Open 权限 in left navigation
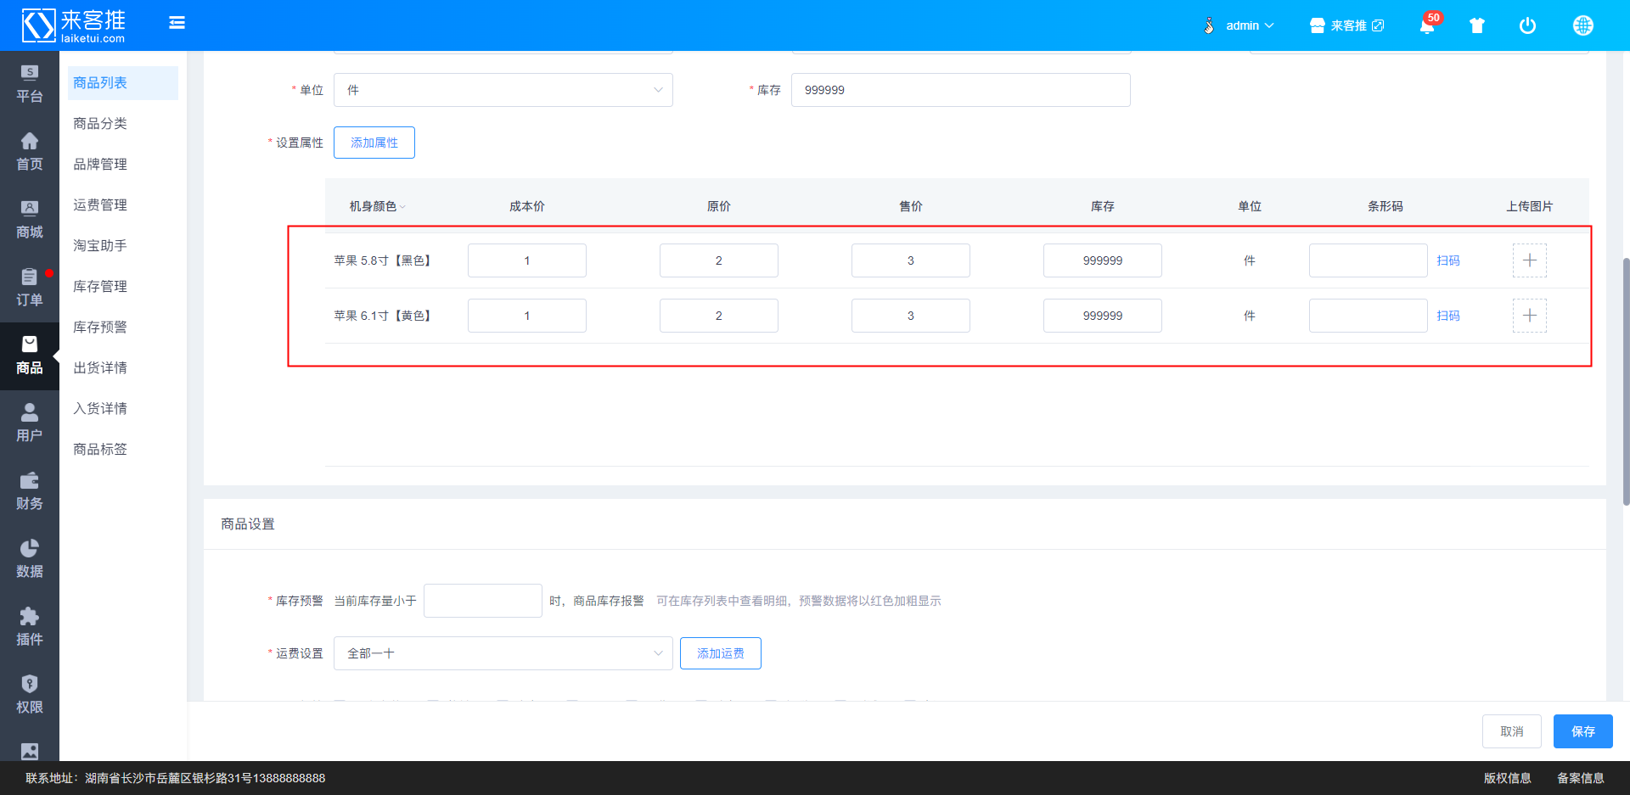The image size is (1630, 795). [x=30, y=696]
